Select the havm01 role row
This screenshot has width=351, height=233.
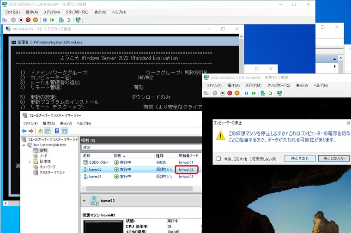(141, 176)
